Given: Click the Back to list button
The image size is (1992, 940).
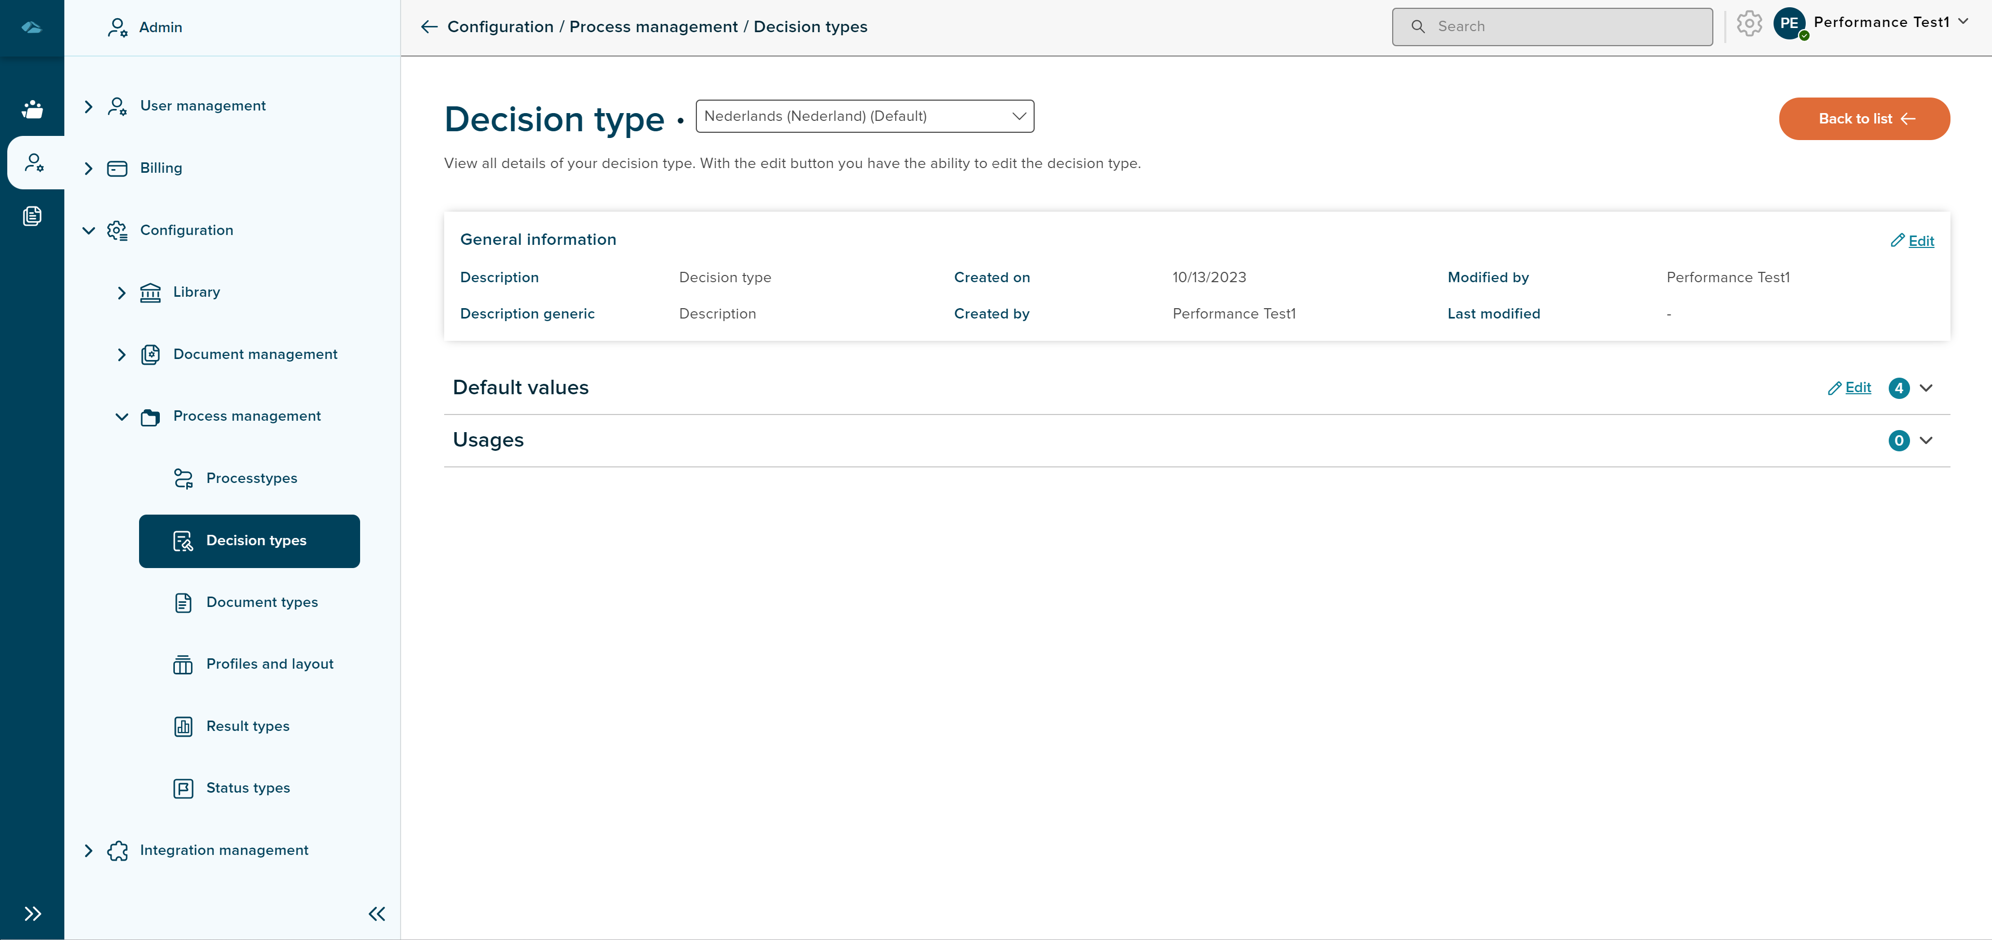Looking at the screenshot, I should 1864,119.
